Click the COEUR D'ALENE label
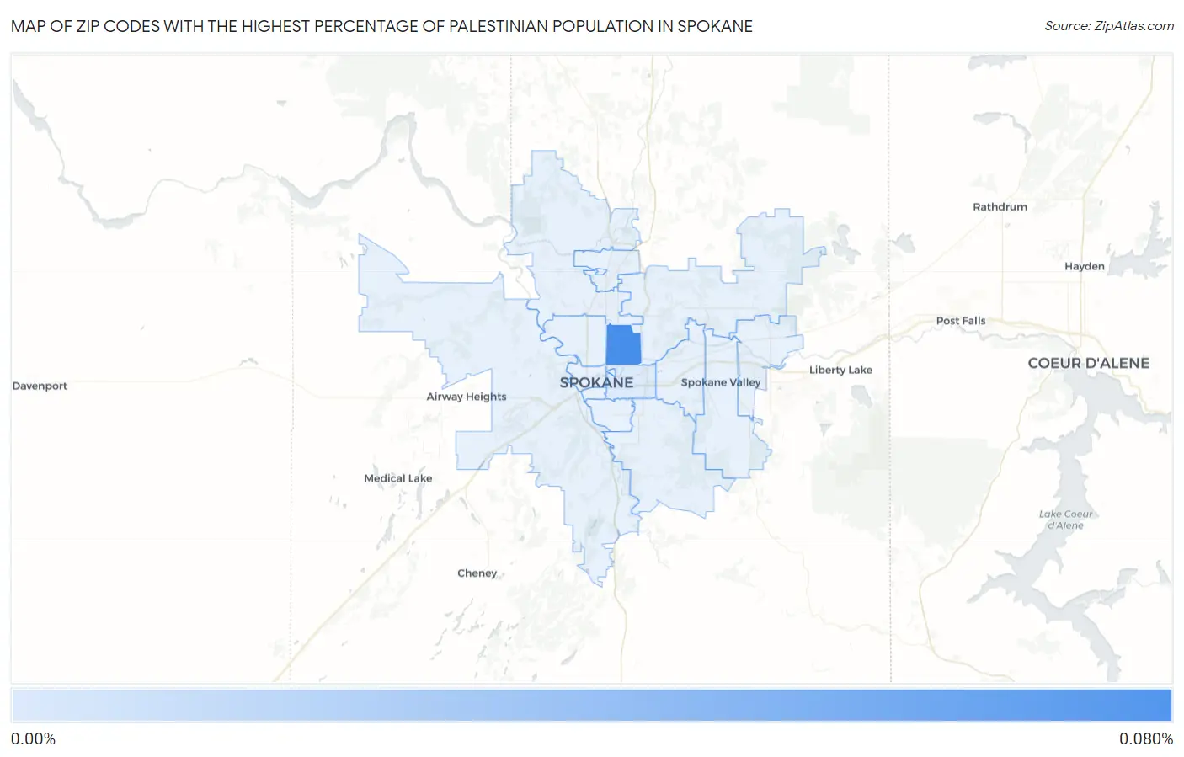This screenshot has width=1184, height=757. point(1088,363)
